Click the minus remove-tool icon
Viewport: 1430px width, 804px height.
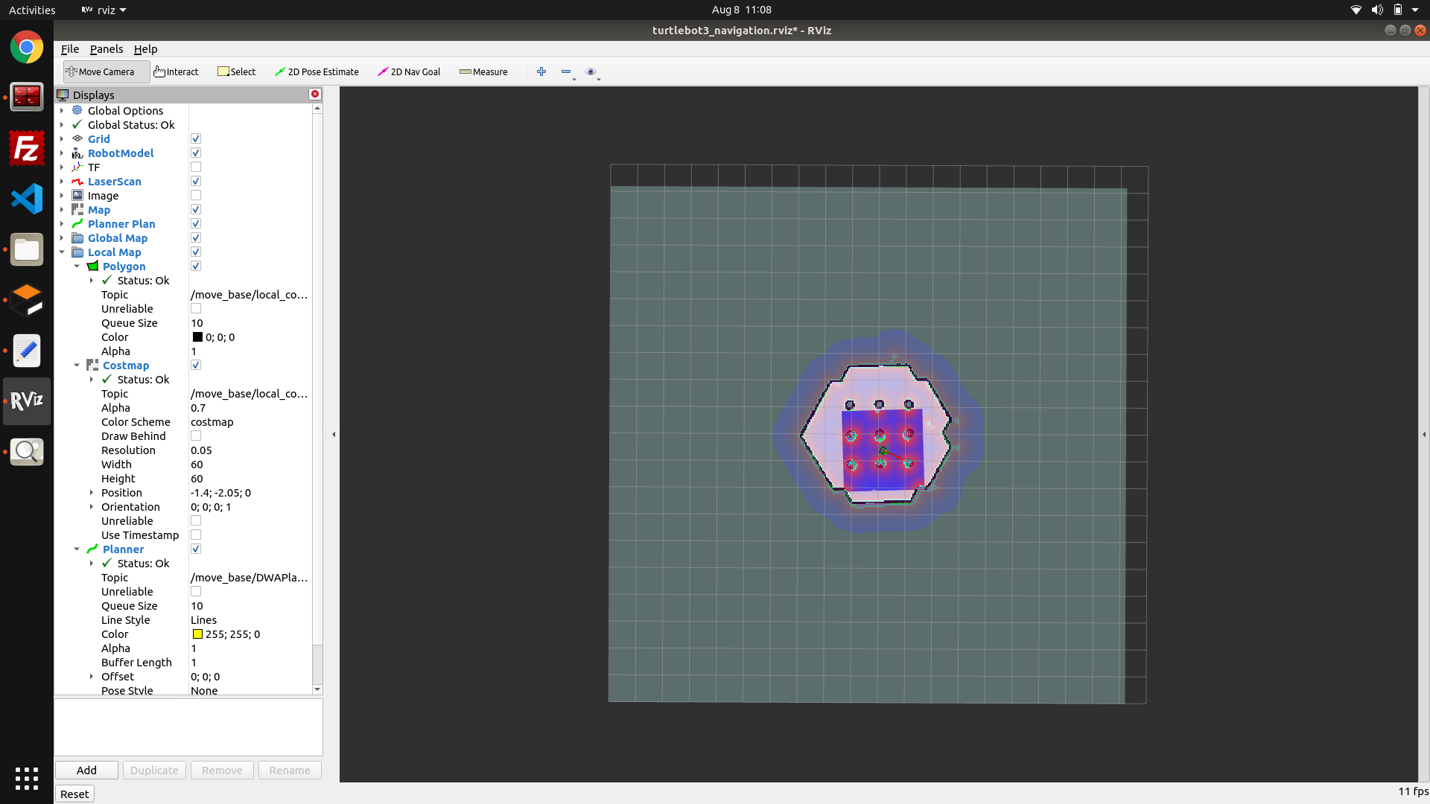pos(566,71)
